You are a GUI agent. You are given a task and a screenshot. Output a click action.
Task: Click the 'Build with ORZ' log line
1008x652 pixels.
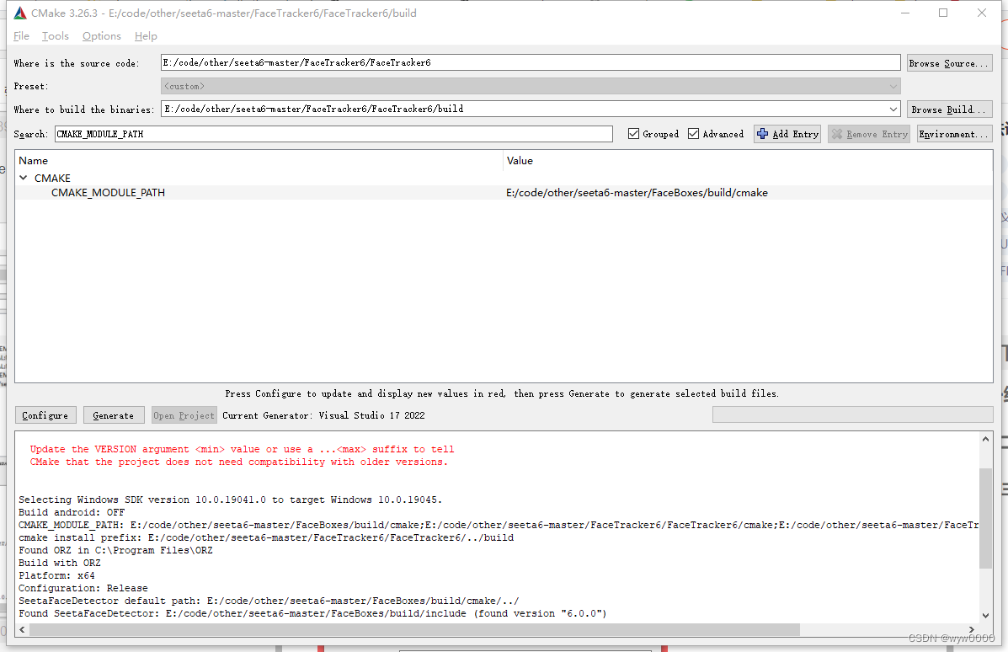(x=60, y=563)
